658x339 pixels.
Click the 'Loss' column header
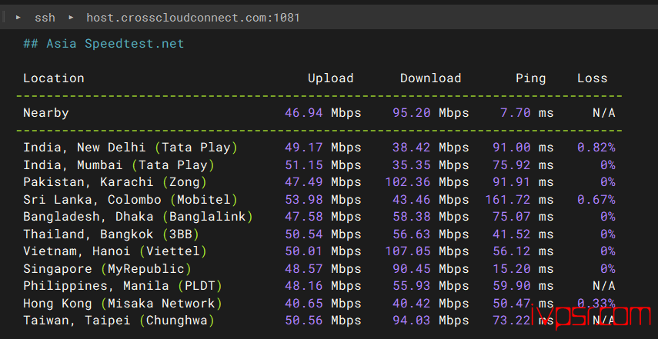(x=592, y=78)
